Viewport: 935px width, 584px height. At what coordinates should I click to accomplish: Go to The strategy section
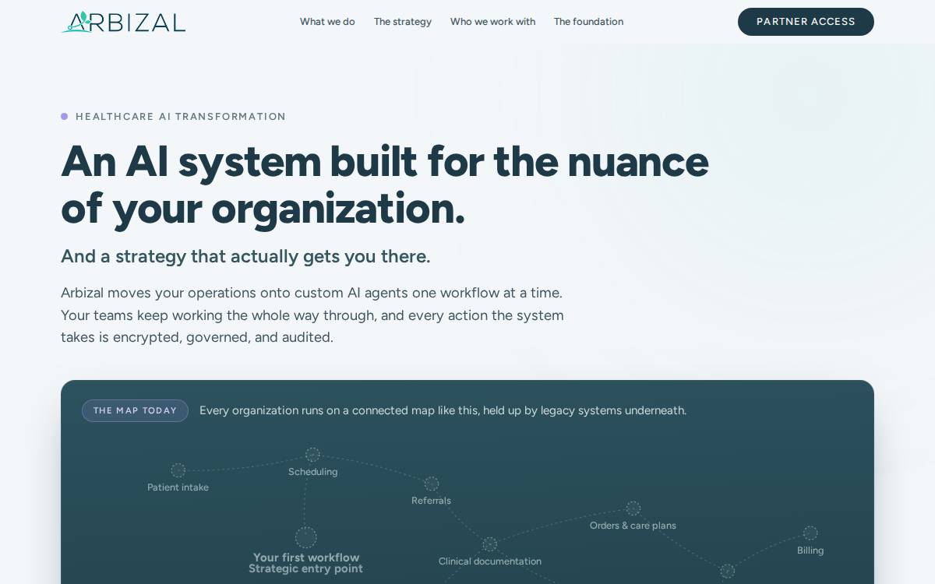click(403, 22)
